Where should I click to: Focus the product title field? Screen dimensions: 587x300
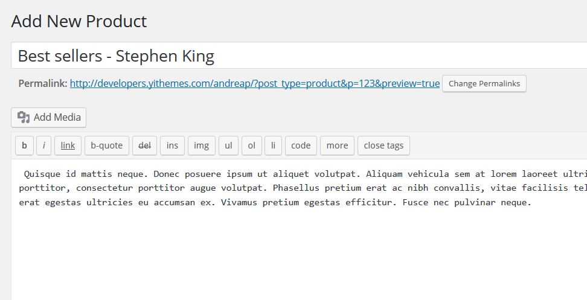click(299, 56)
